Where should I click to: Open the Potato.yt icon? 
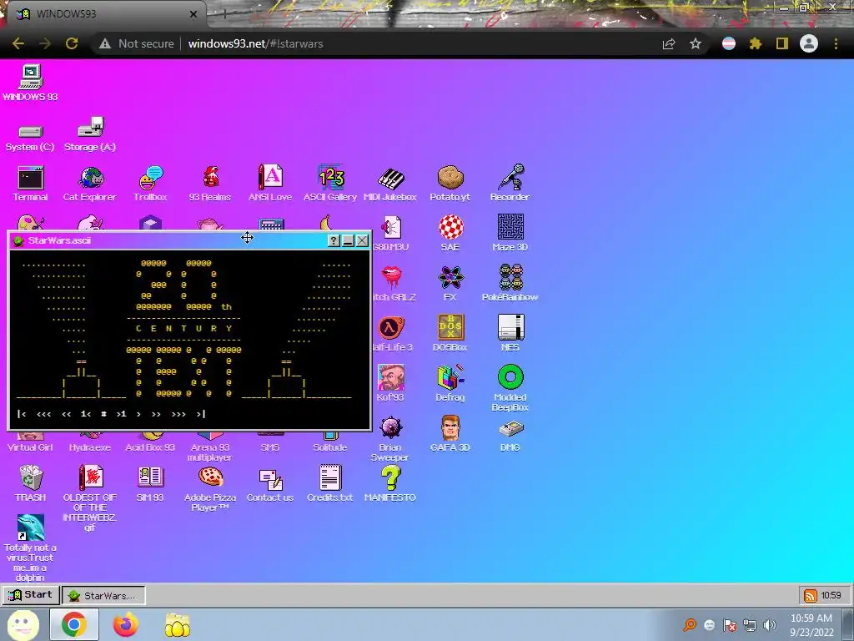pos(450,177)
